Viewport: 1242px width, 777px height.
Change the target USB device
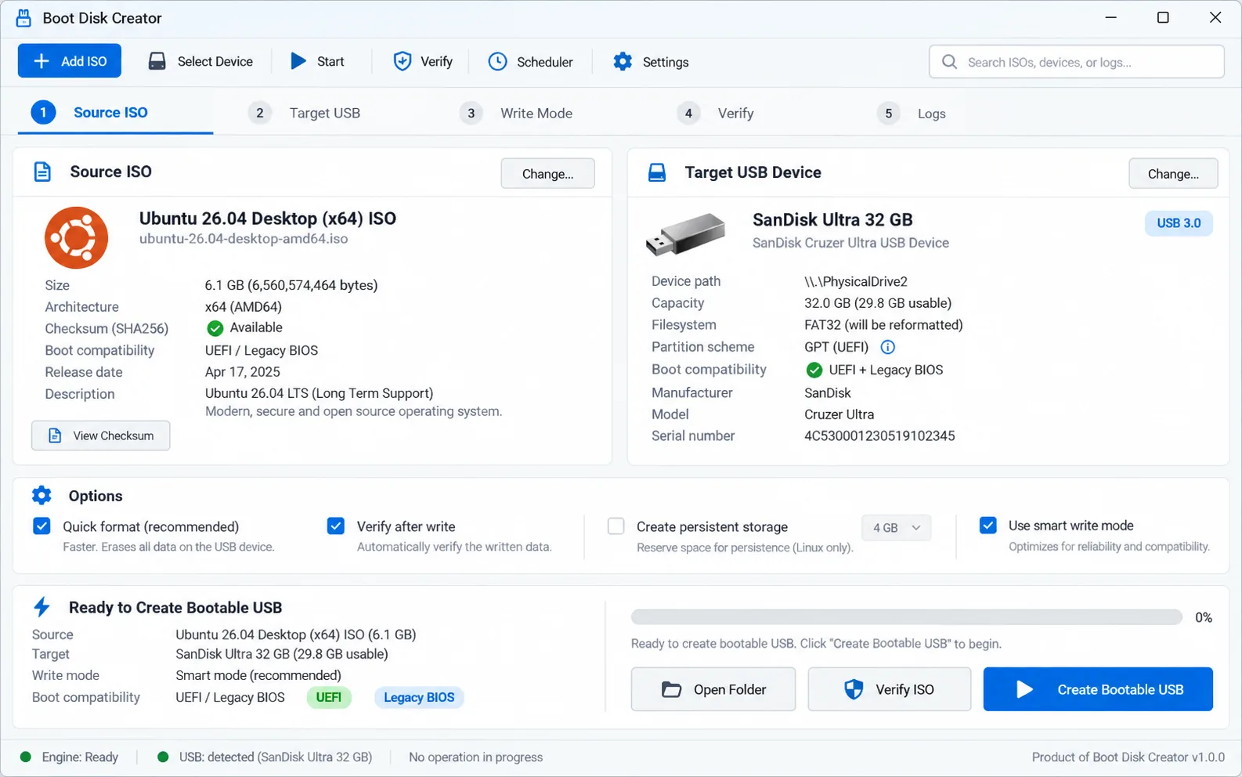[1173, 173]
